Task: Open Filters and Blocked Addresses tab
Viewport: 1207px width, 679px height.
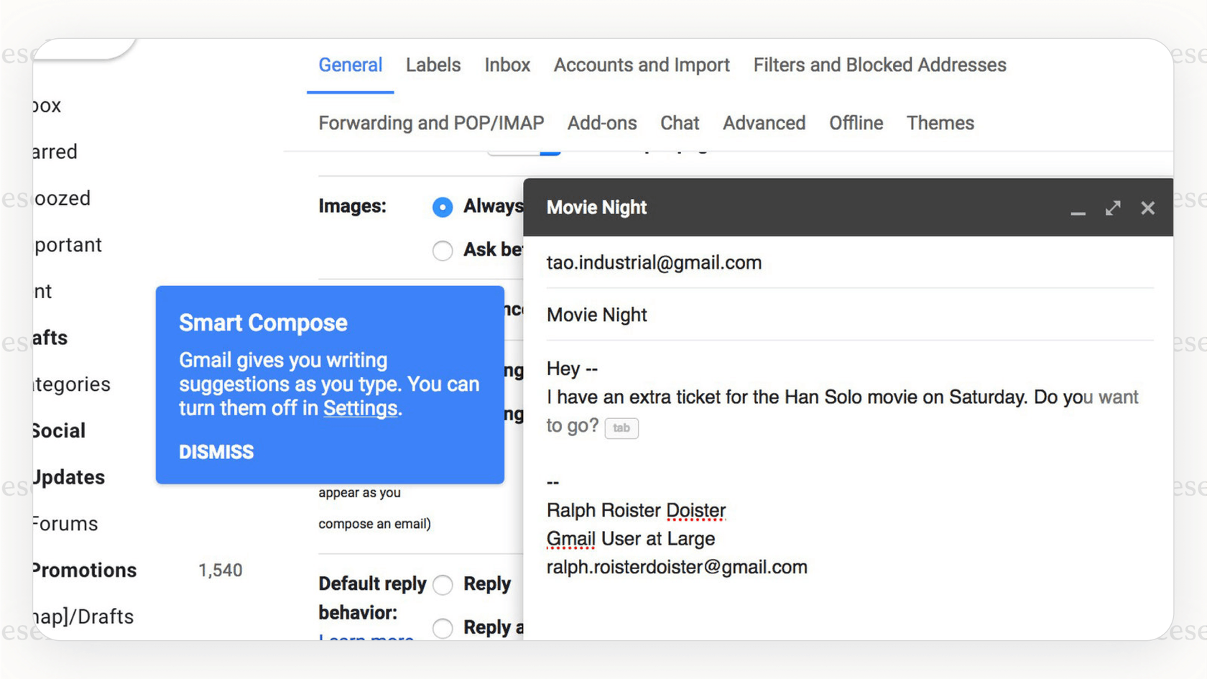Action: pyautogui.click(x=879, y=65)
